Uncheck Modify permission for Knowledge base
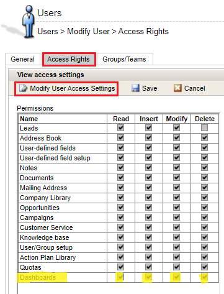 click(x=176, y=237)
